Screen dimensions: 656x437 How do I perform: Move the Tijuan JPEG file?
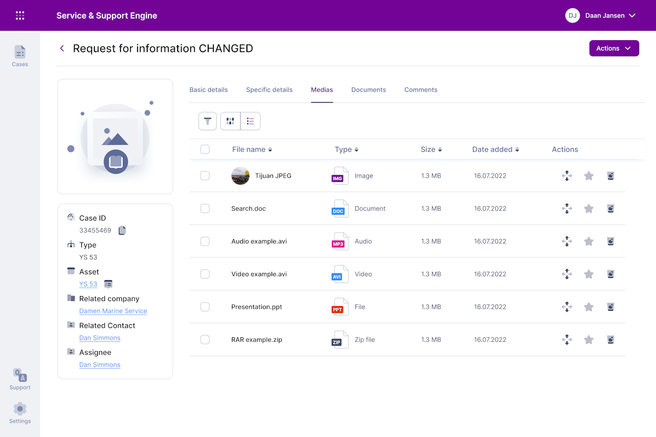[x=567, y=176]
